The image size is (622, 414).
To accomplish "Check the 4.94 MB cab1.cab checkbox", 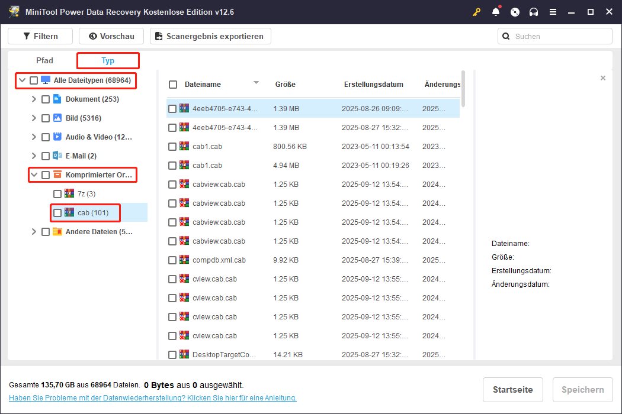I will tap(172, 166).
